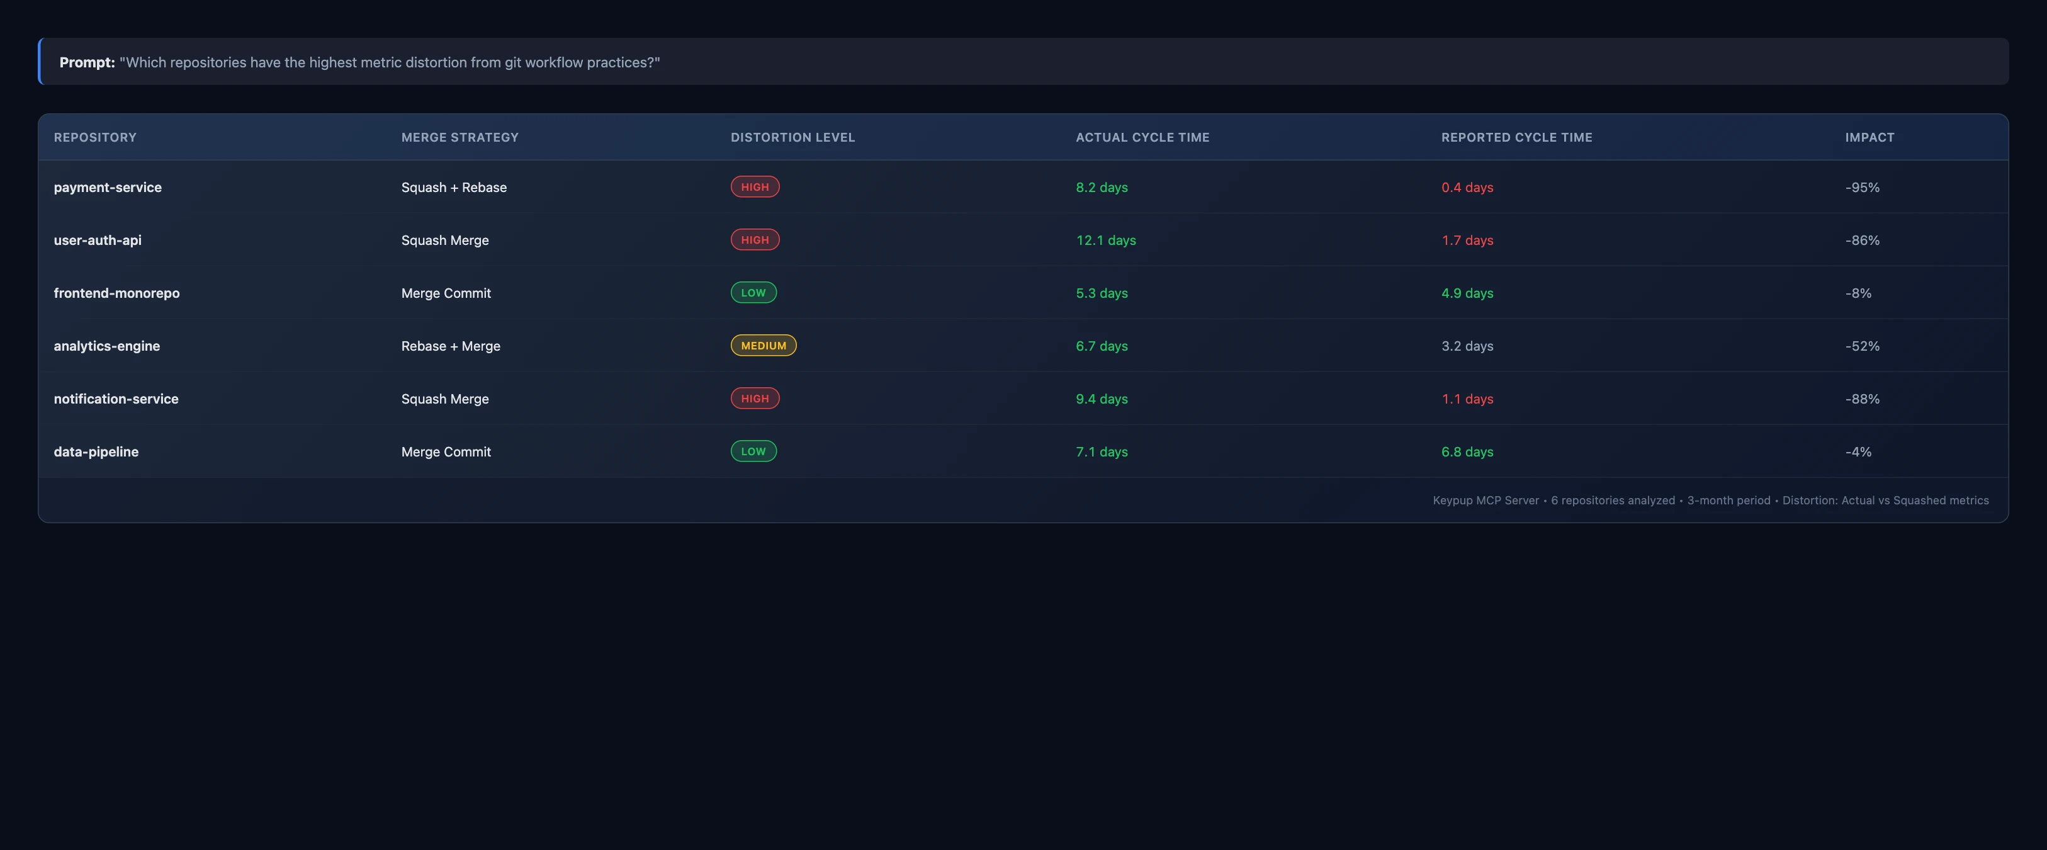Click HIGH badge for payment-service
The height and width of the screenshot is (850, 2047).
[755, 187]
